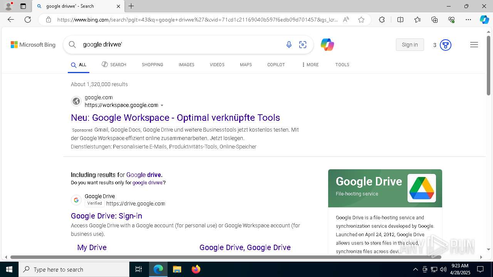Open tab actions menu icon
Image resolution: width=493 pixels, height=277 pixels.
pyautogui.click(x=23, y=6)
